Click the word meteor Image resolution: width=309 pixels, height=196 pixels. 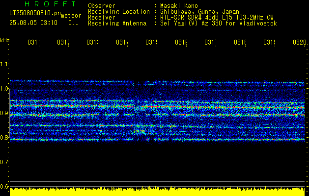71,16
